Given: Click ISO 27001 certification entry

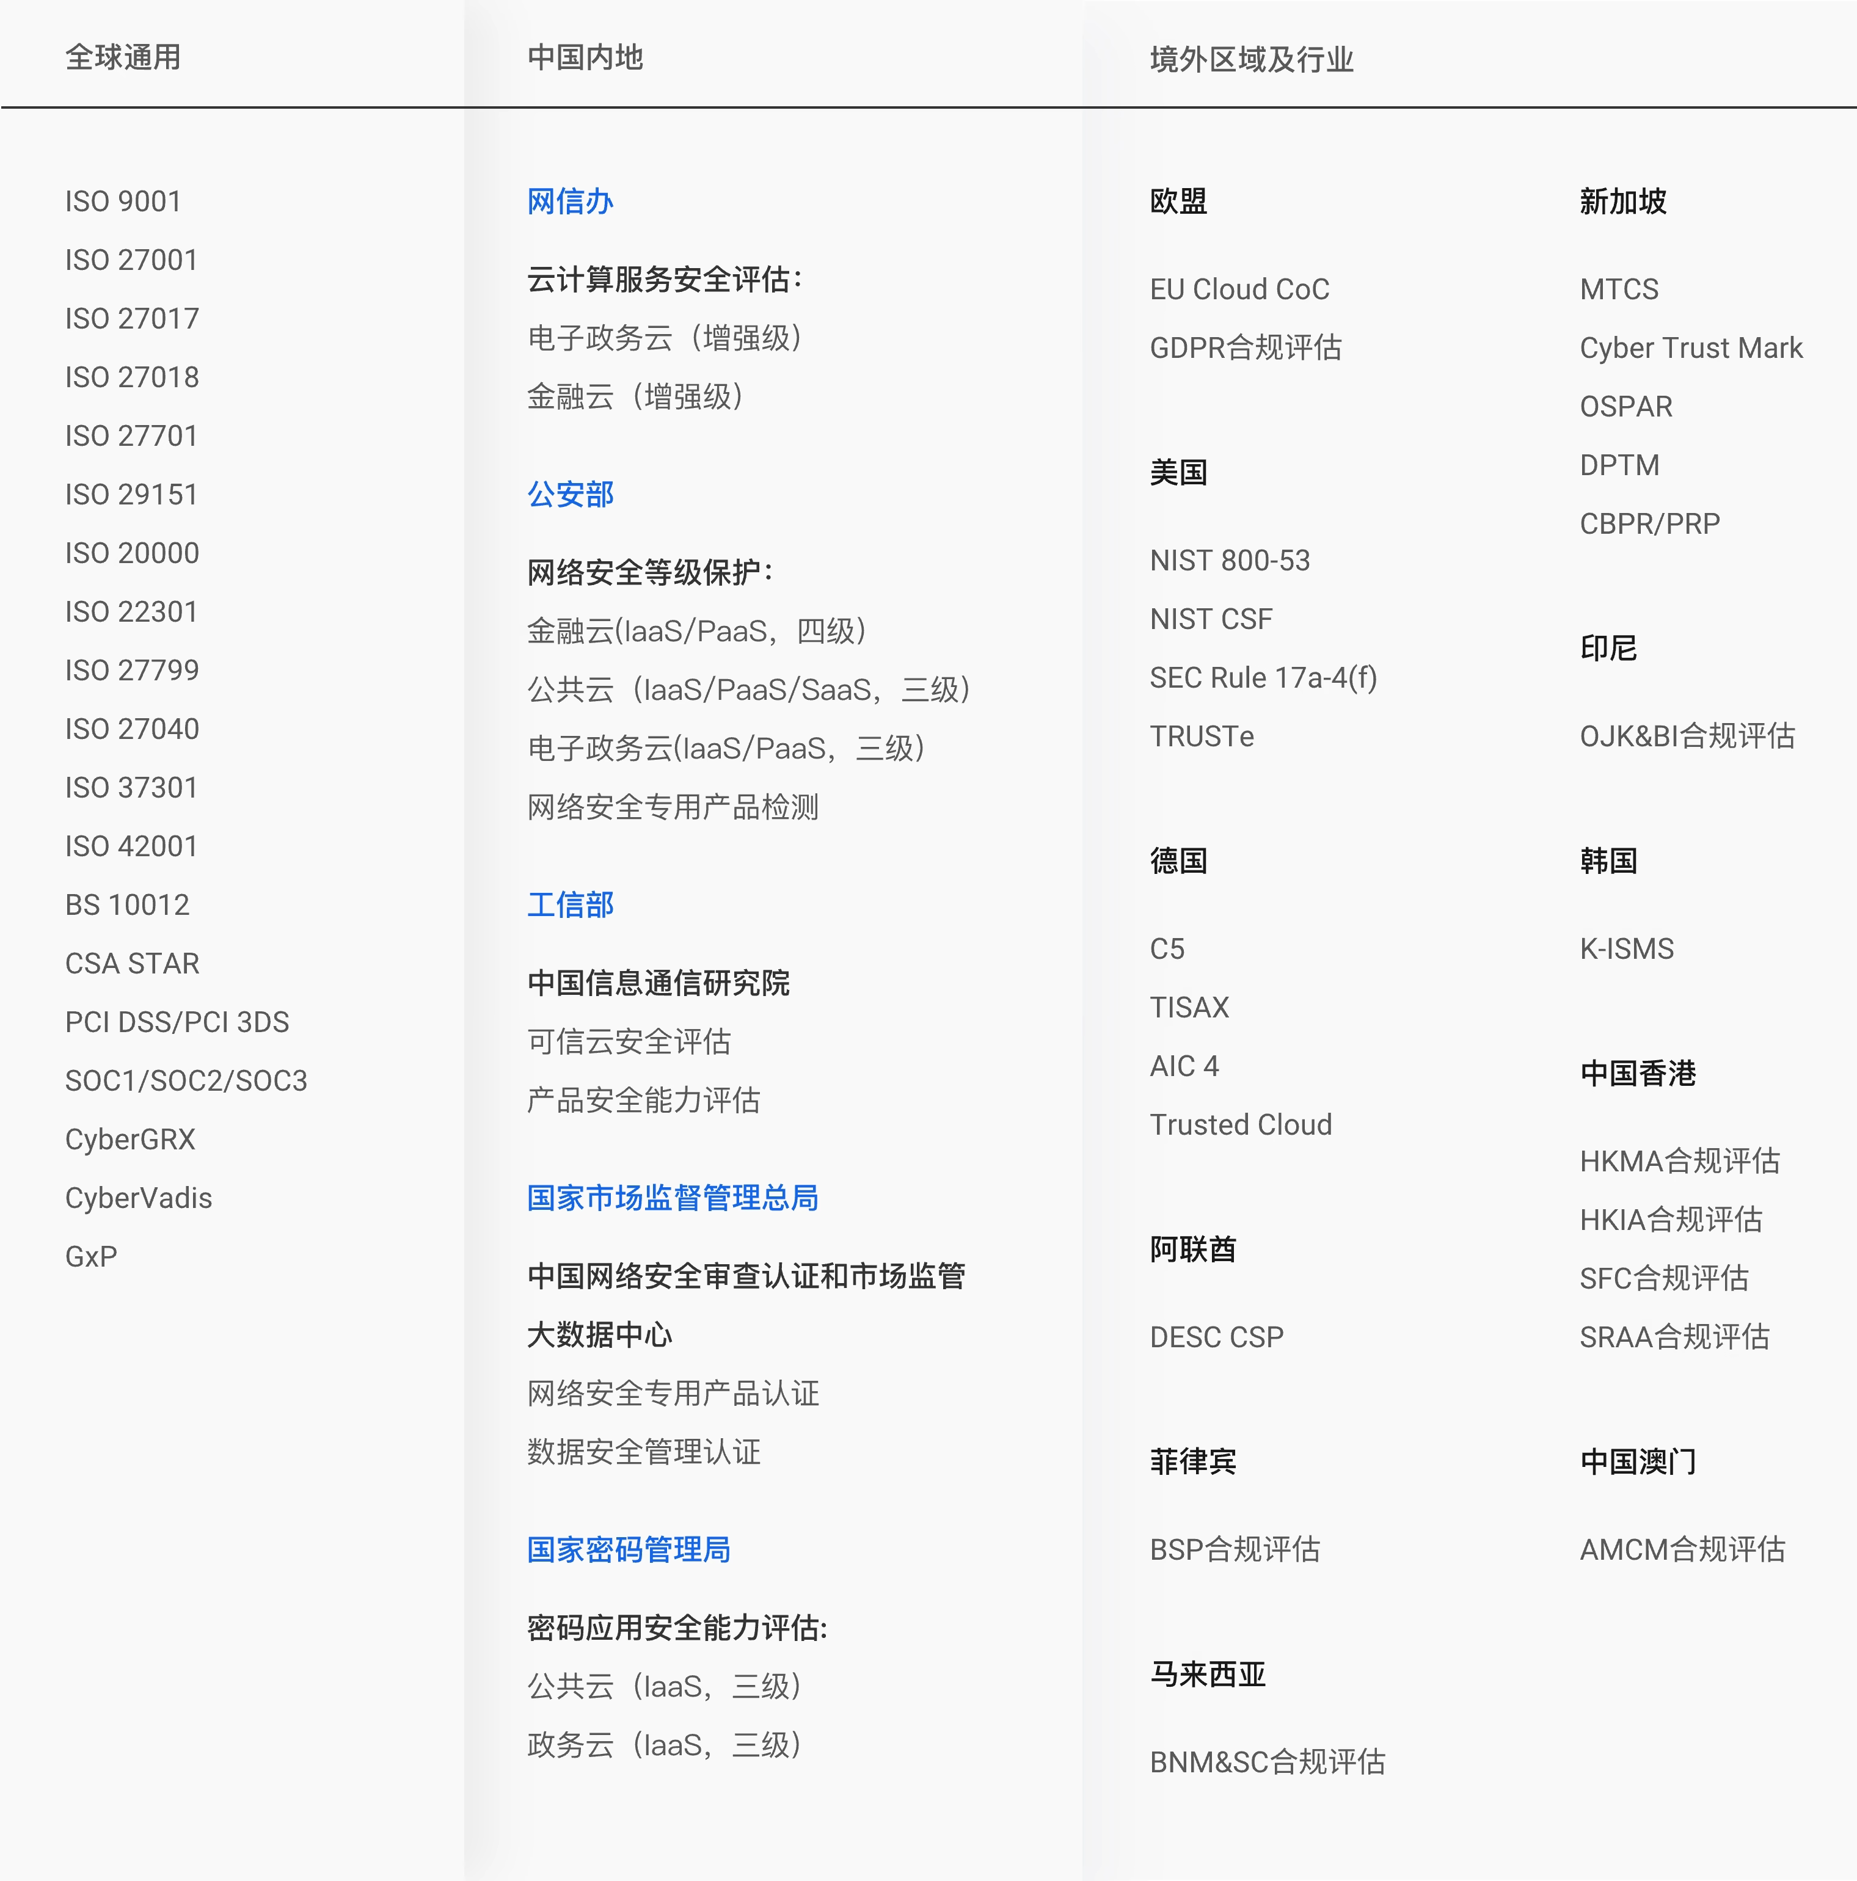Looking at the screenshot, I should pos(131,260).
